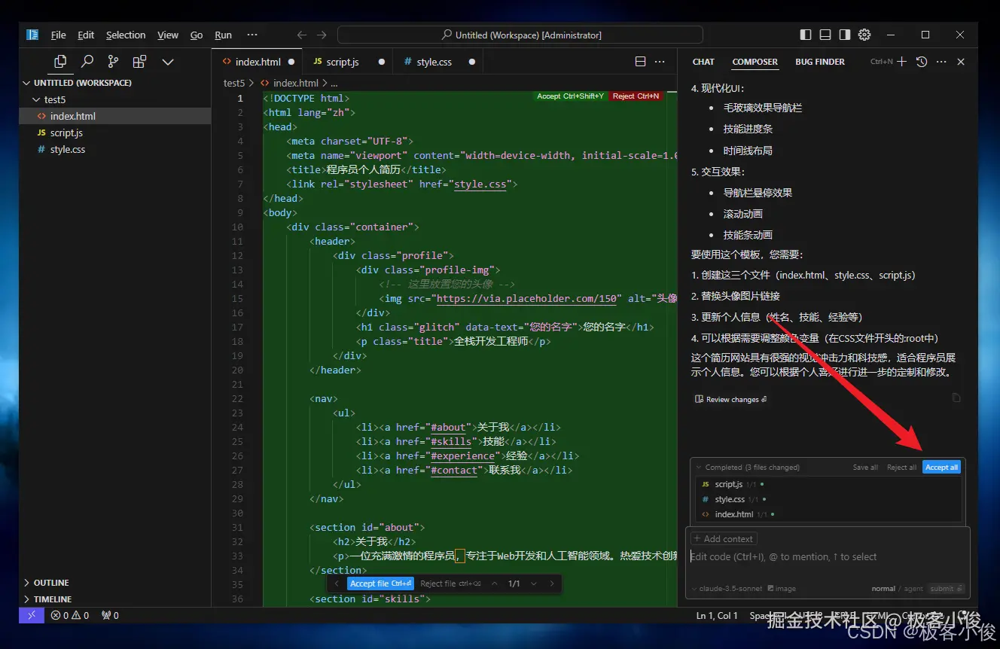
Task: Open the Extensions view icon
Action: (x=139, y=62)
